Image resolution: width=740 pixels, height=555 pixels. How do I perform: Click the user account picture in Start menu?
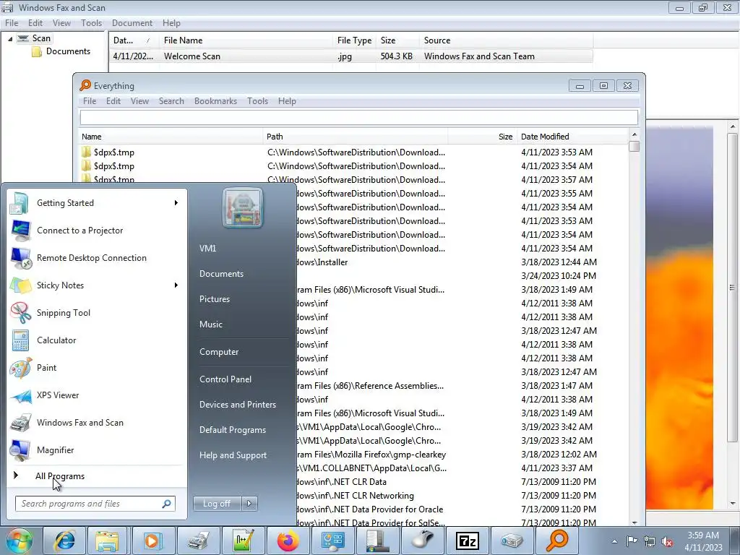[x=243, y=207]
